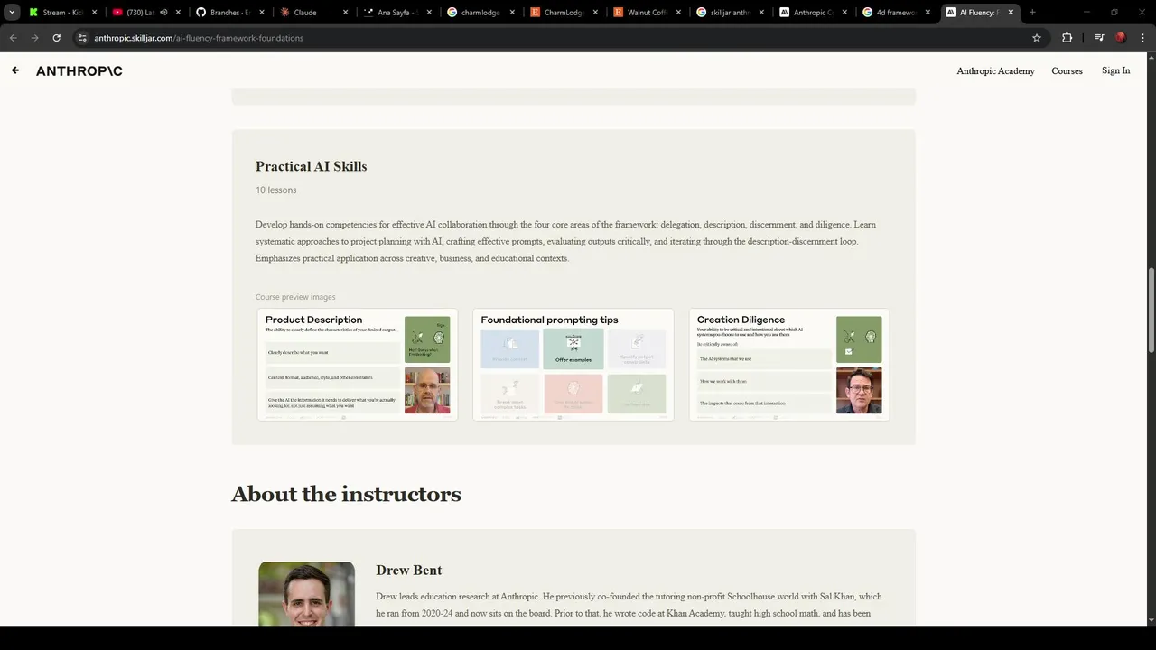Bookmark this page with star icon
Screen dimensions: 1156x650
click(x=1037, y=38)
